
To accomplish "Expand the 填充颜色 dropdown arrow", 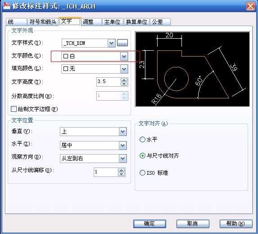I will click(124, 69).
